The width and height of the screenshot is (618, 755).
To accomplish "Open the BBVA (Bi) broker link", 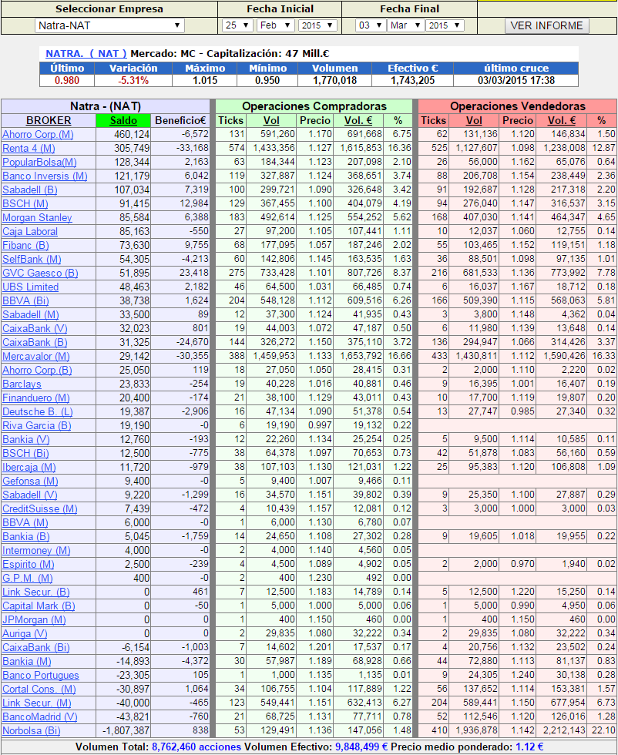I will 25,301.
